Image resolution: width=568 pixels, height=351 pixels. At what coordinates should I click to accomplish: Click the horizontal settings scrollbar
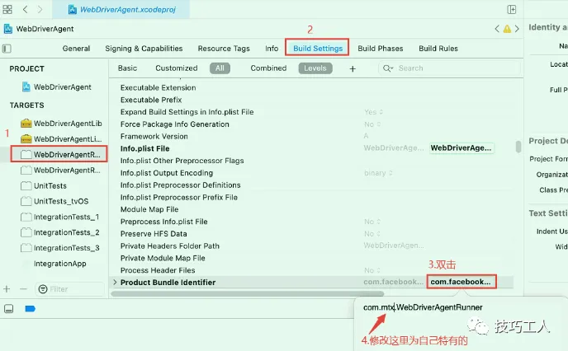point(247,293)
